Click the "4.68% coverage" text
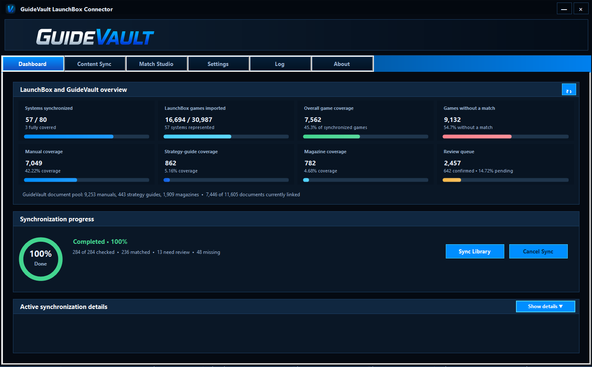The image size is (592, 367). tap(320, 171)
